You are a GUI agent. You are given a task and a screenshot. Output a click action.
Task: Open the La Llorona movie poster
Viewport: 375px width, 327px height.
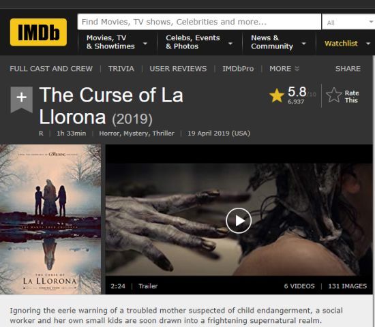point(50,219)
